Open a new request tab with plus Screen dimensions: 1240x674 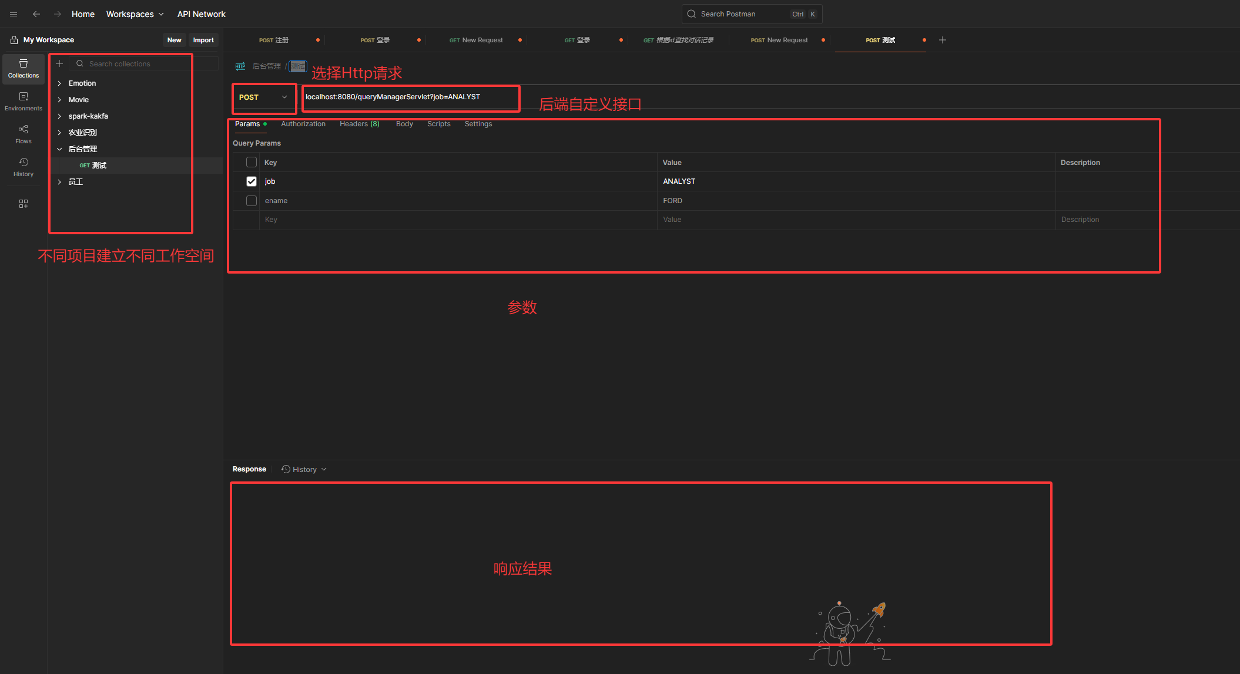943,40
